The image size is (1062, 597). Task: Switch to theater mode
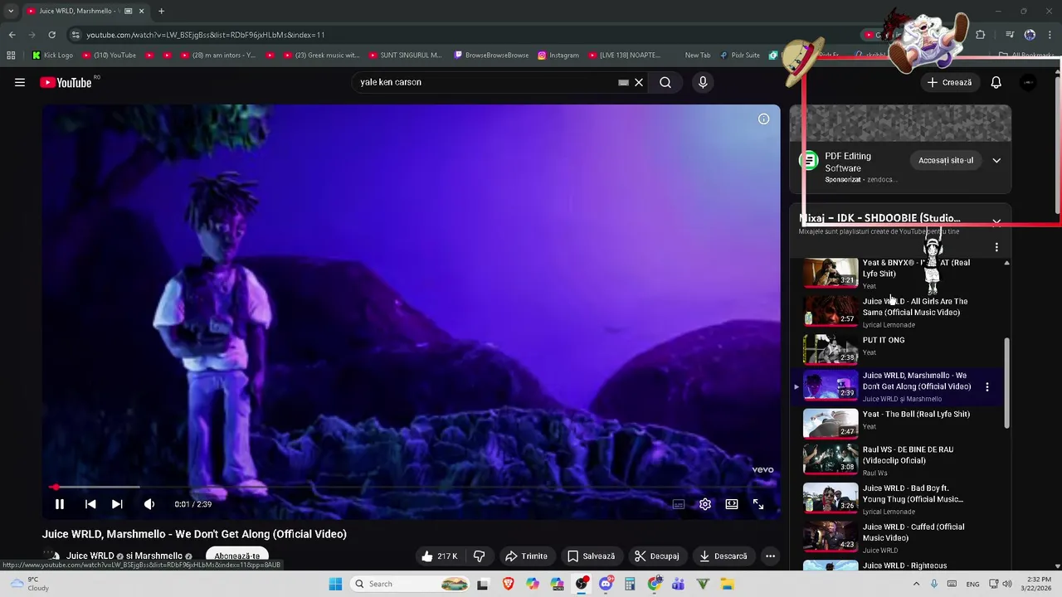pyautogui.click(x=732, y=504)
